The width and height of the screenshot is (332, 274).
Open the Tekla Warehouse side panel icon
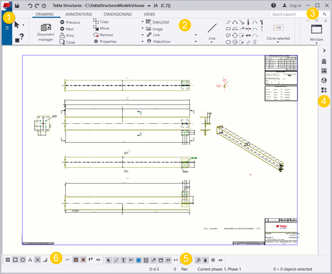tap(324, 62)
